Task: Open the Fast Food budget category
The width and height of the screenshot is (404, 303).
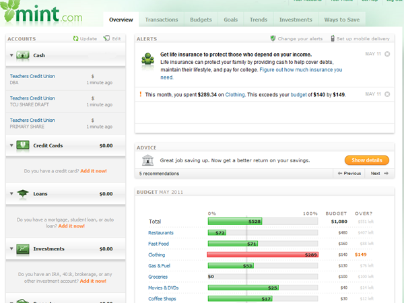Action: [x=158, y=244]
